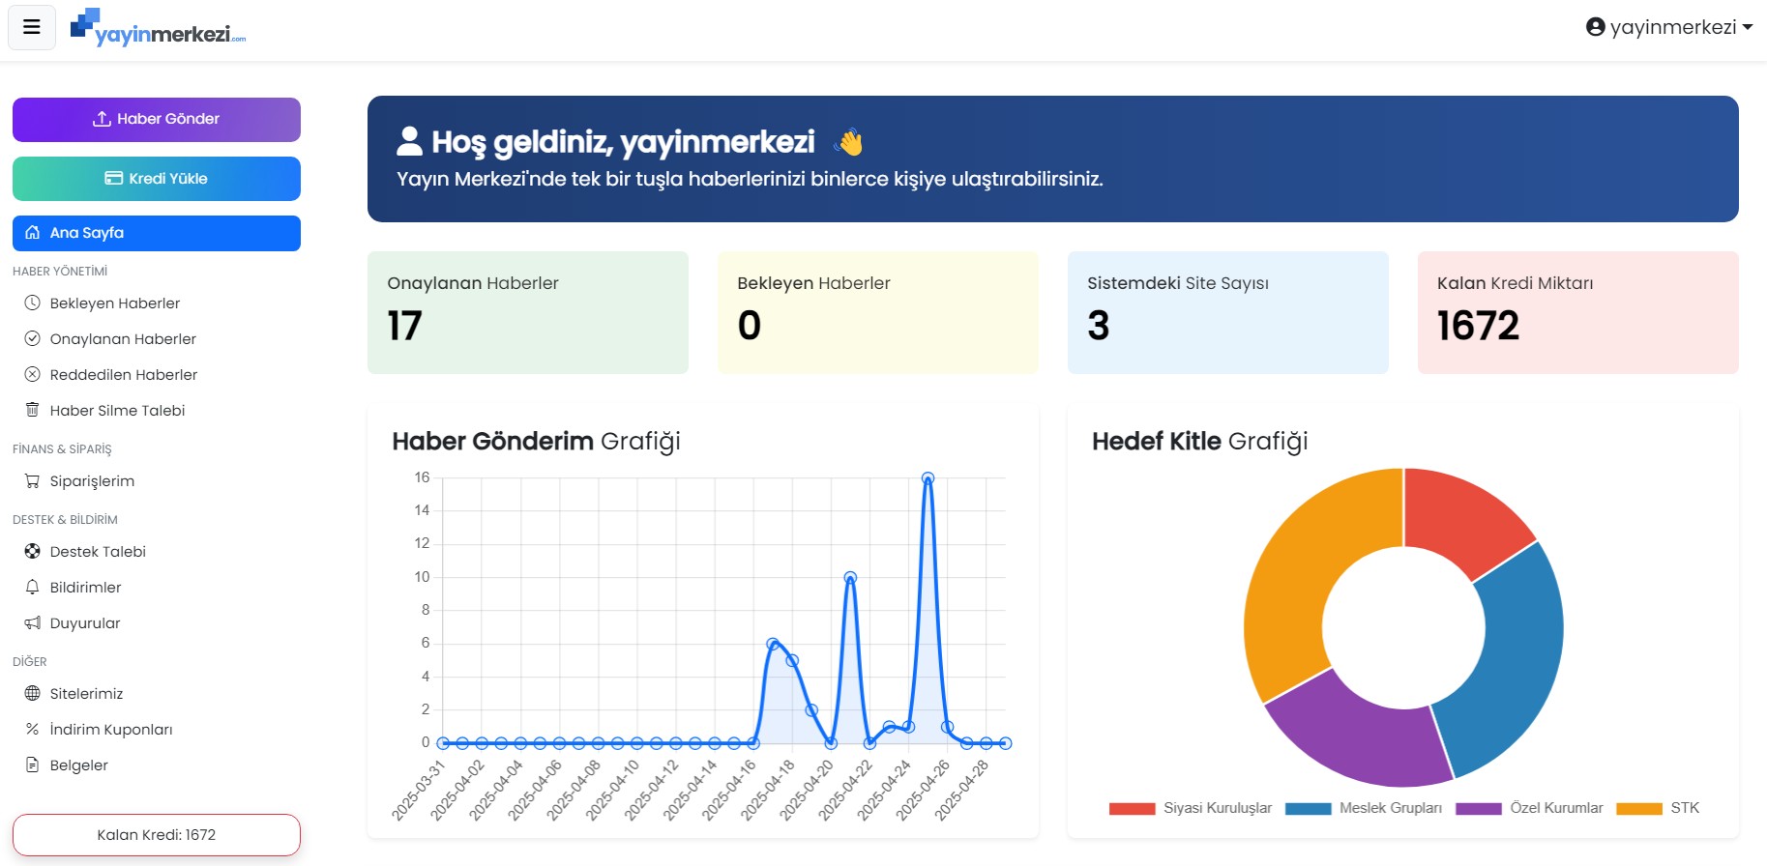Open İndirim Kuponları page

[x=110, y=729]
